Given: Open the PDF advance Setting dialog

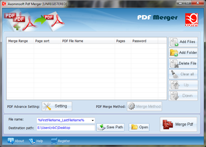Looking at the screenshot, I should click(57, 106).
